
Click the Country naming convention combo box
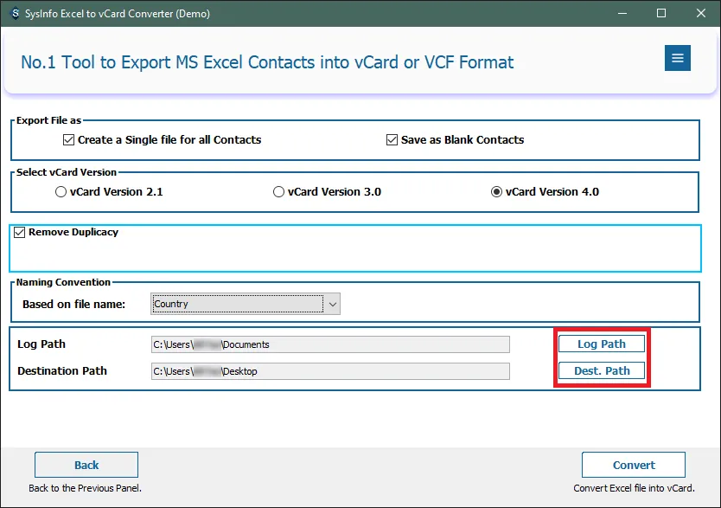(237, 304)
